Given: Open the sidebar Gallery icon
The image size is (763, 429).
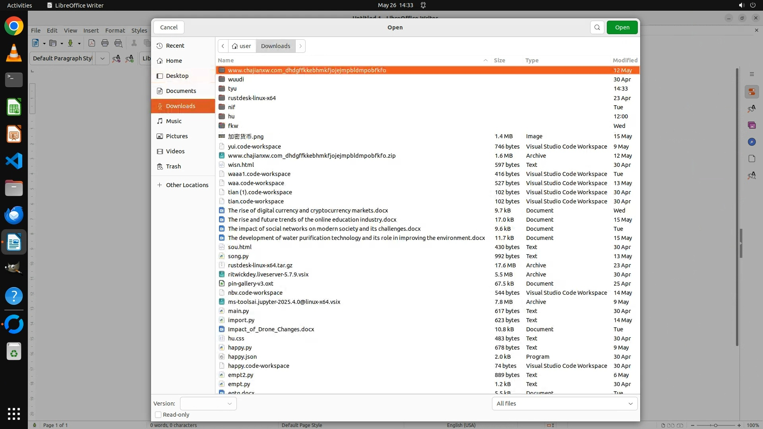Looking at the screenshot, I should [751, 125].
